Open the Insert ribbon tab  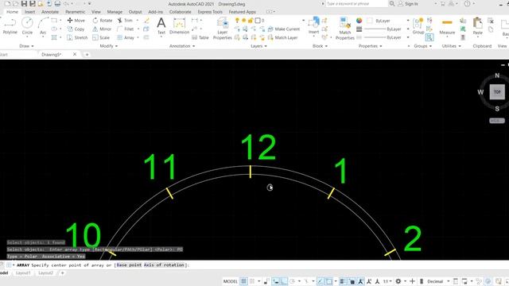click(x=30, y=12)
